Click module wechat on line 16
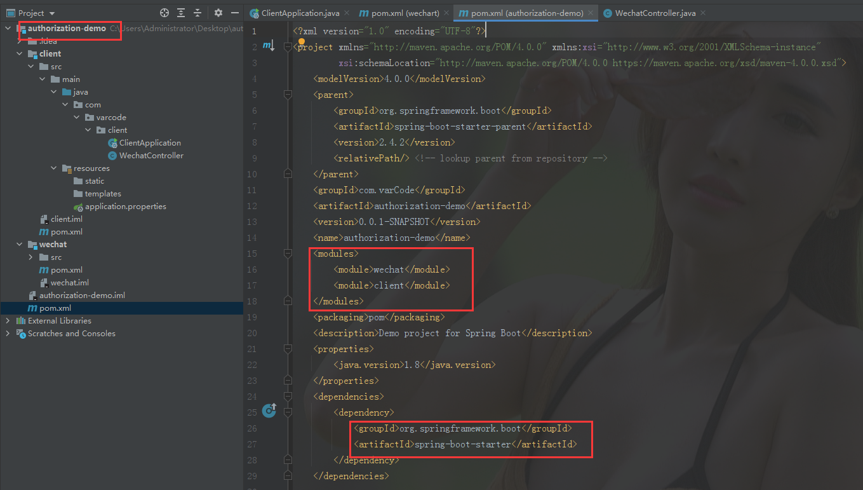The height and width of the screenshot is (490, 863). tap(389, 269)
